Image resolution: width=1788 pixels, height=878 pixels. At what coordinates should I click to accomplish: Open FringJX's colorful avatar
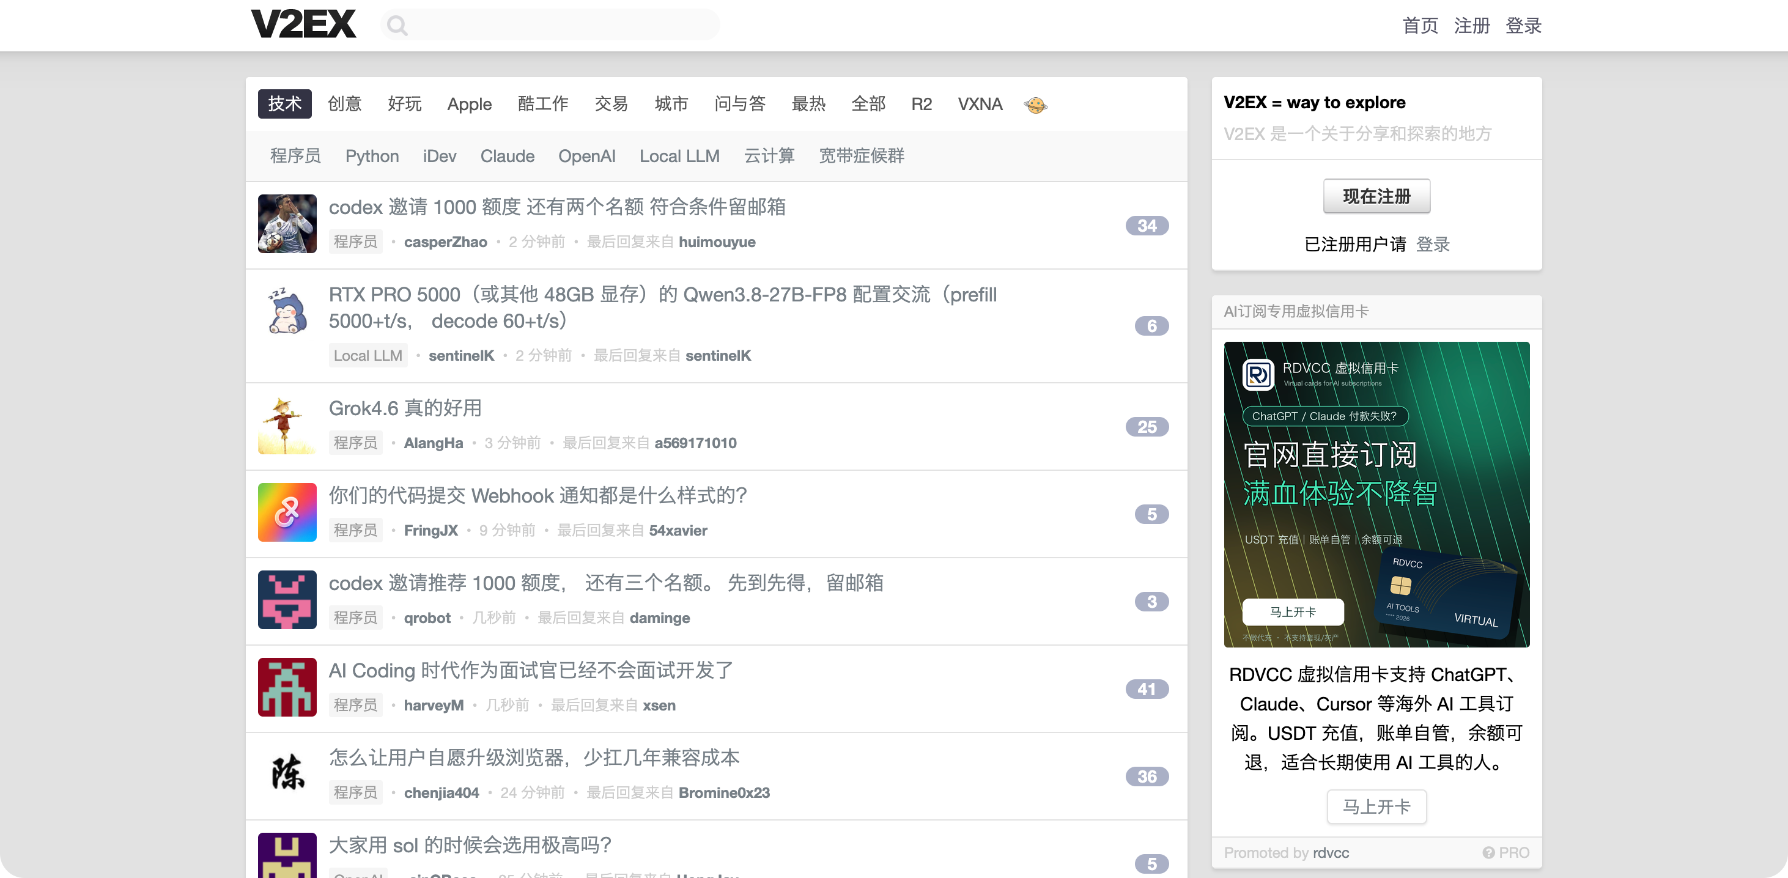287,512
